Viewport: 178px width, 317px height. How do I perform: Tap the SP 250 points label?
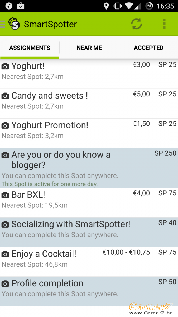click(165, 153)
